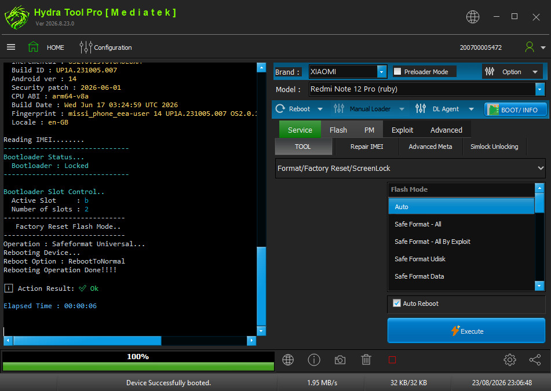Open the Configuration sliders icon
Viewport: 551px width, 391px height.
(x=85, y=47)
